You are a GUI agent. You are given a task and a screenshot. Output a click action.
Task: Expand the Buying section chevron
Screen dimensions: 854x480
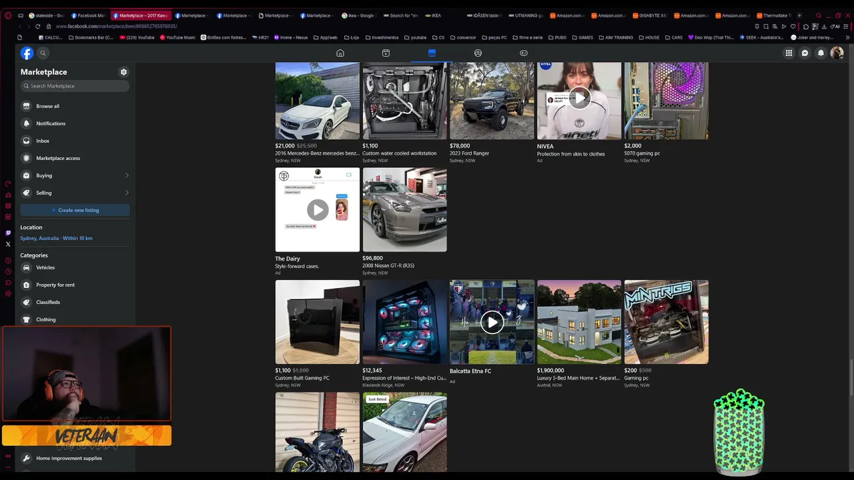point(127,175)
